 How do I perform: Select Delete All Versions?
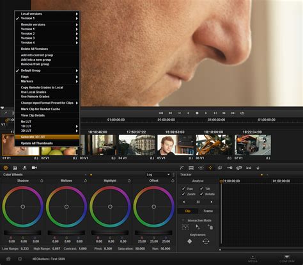(x=47, y=49)
